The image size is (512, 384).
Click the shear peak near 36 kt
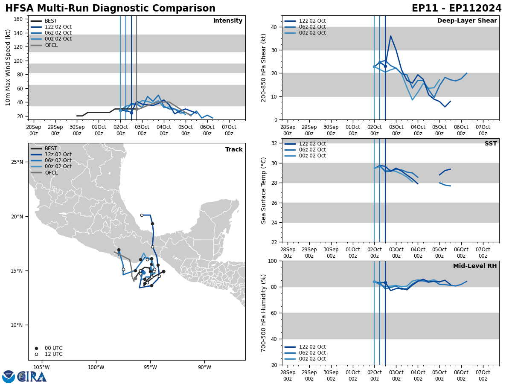pyautogui.click(x=390, y=36)
